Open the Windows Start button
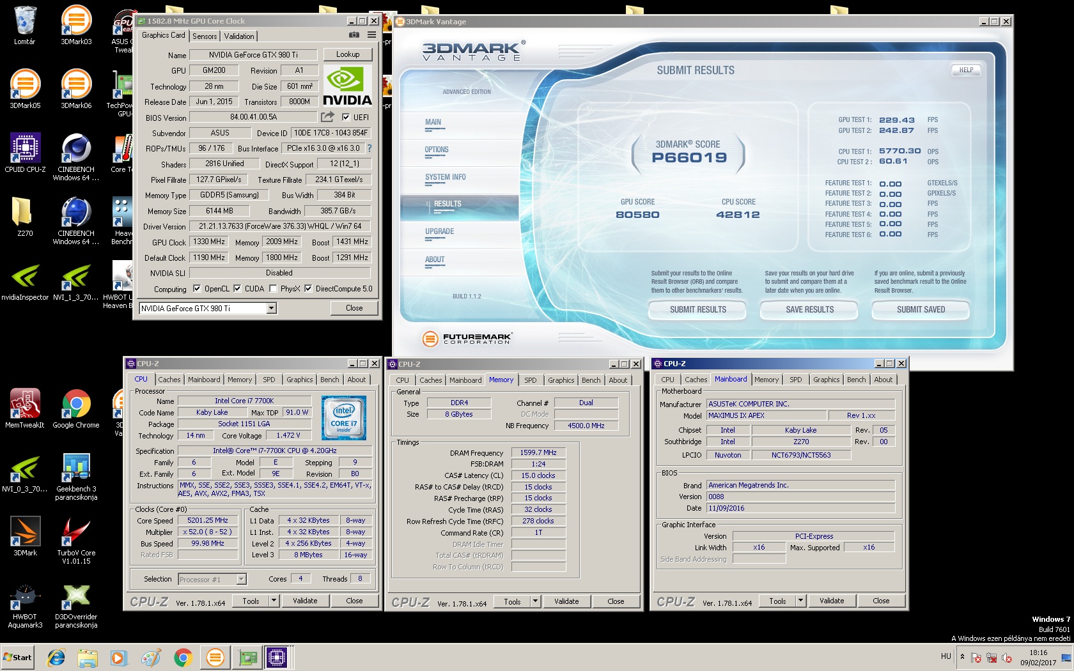Viewport: 1074px width, 671px height. pos(17,657)
